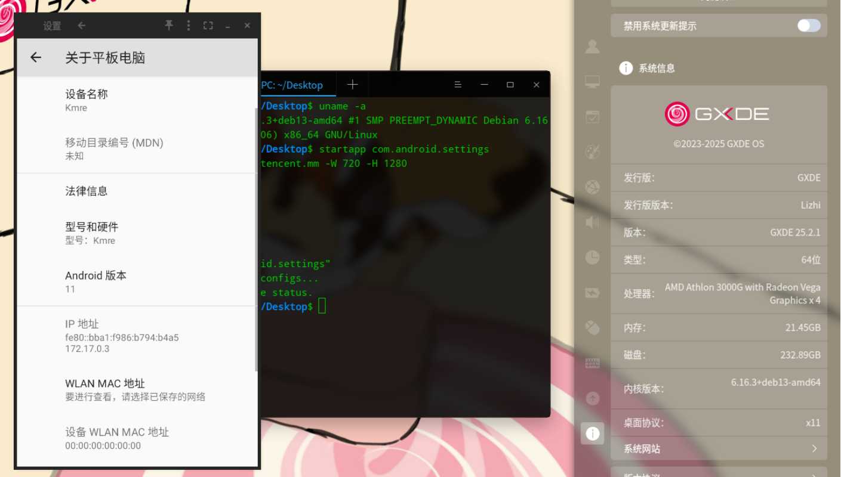This screenshot has width=841, height=477.
Task: Expand the 系统网站 entry with chevron
Action: click(x=816, y=448)
